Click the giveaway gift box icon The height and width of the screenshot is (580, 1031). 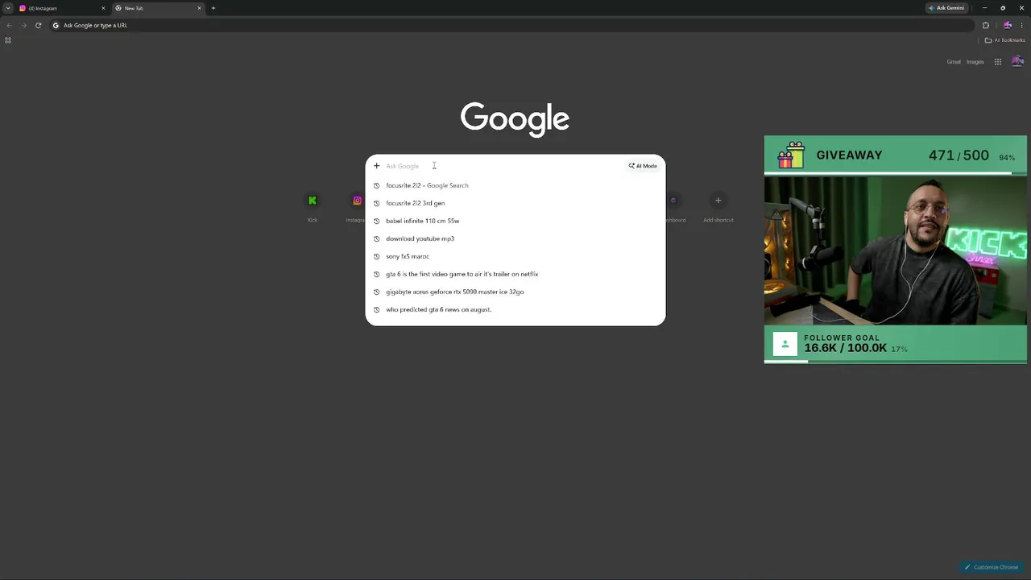pos(791,155)
